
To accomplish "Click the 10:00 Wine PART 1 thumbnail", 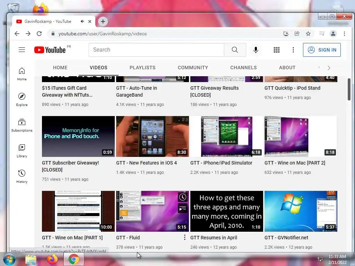I will click(78, 211).
